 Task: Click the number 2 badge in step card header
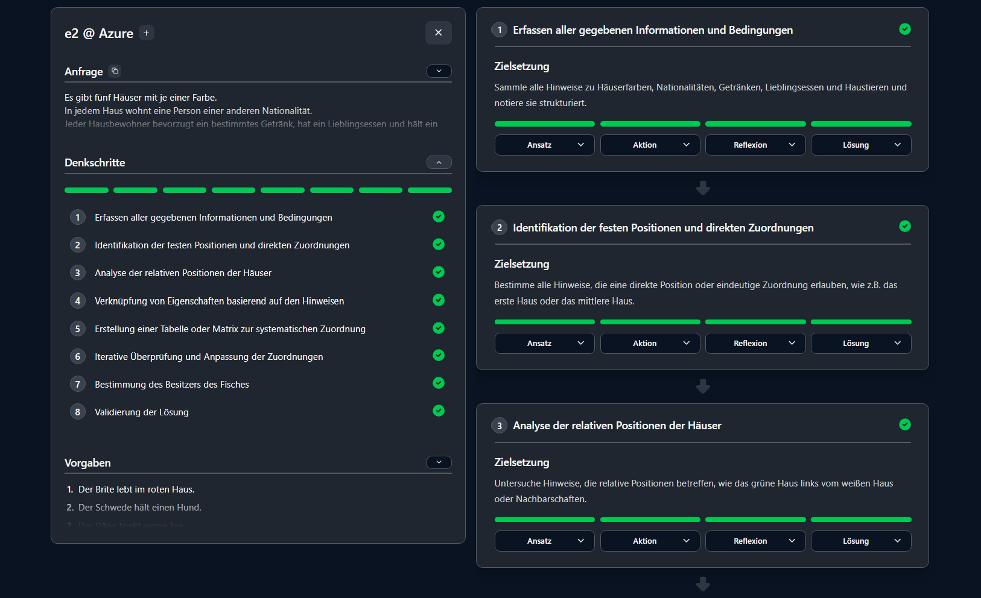499,228
